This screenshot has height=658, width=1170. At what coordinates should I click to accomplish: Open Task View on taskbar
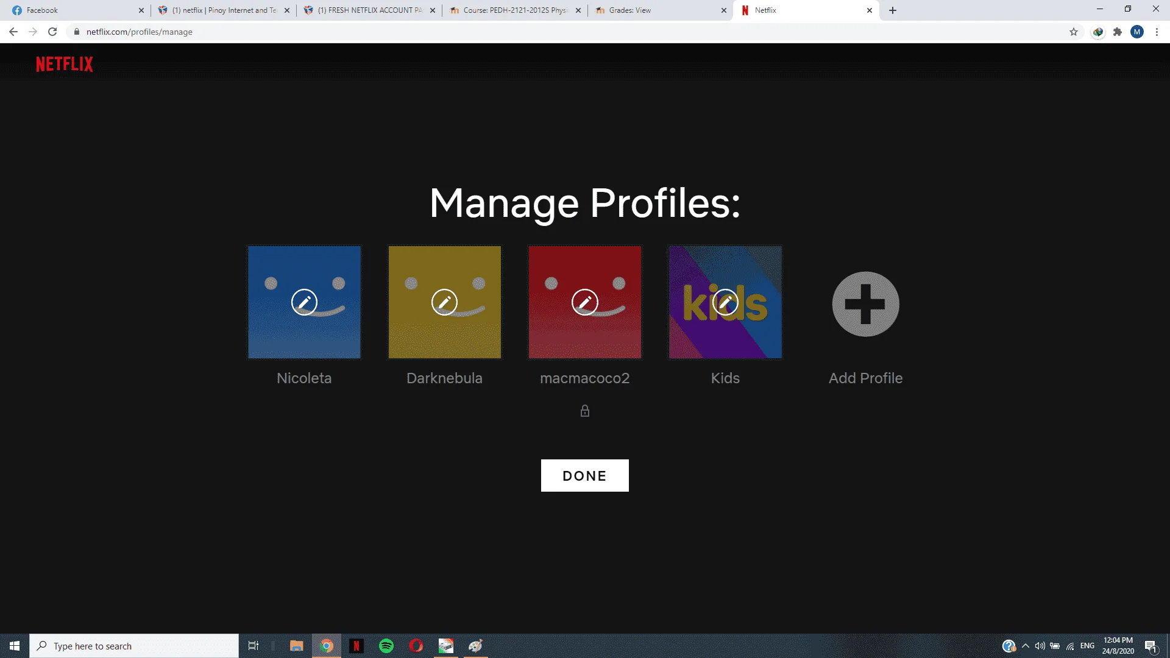click(x=253, y=646)
